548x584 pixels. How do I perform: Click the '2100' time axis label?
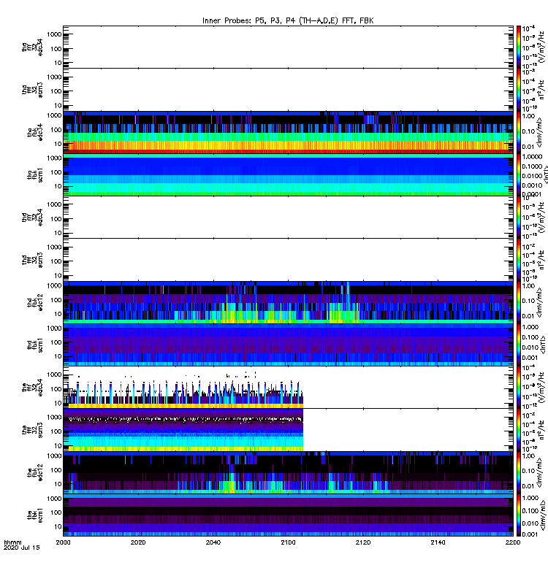click(288, 542)
